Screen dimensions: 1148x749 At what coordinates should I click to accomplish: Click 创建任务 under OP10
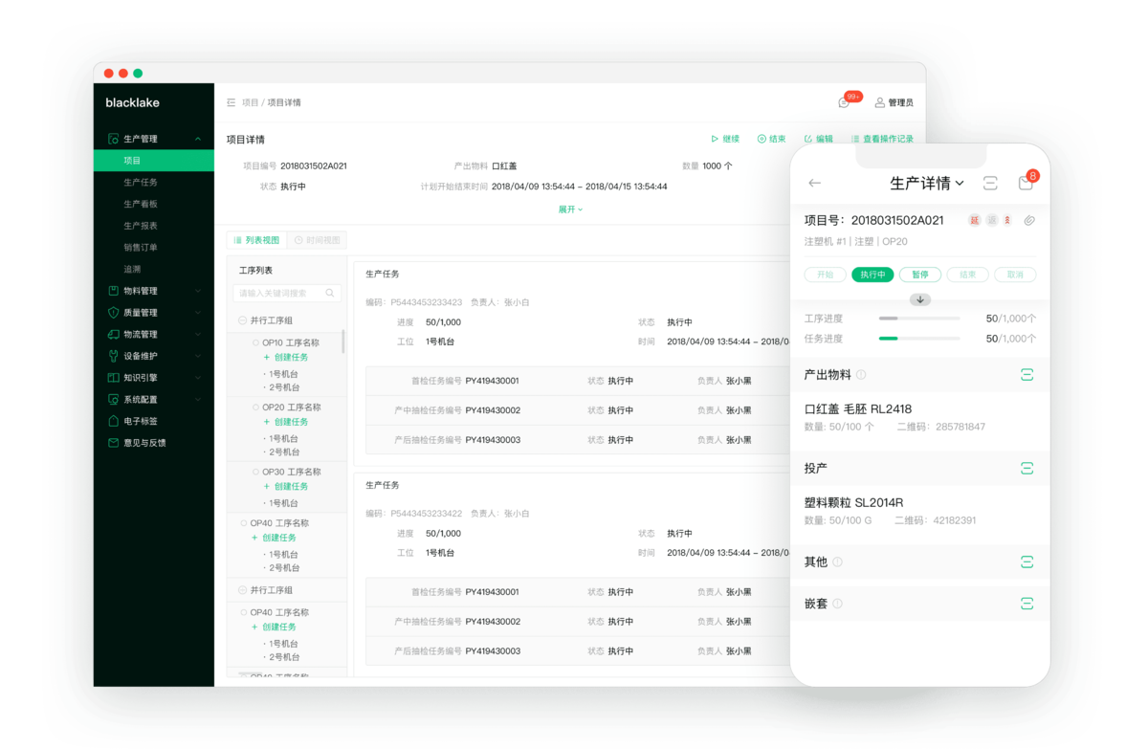pos(285,357)
